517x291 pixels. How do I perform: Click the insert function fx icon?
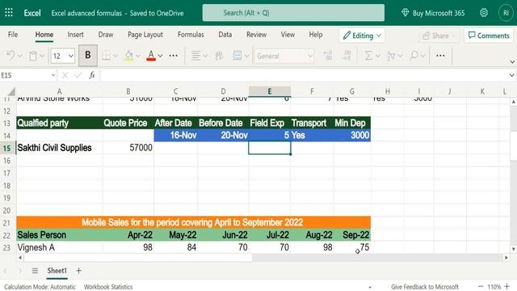[92, 75]
